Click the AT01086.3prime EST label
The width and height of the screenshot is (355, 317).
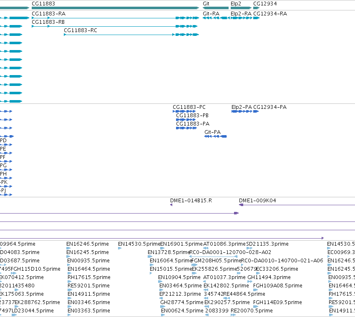224,244
